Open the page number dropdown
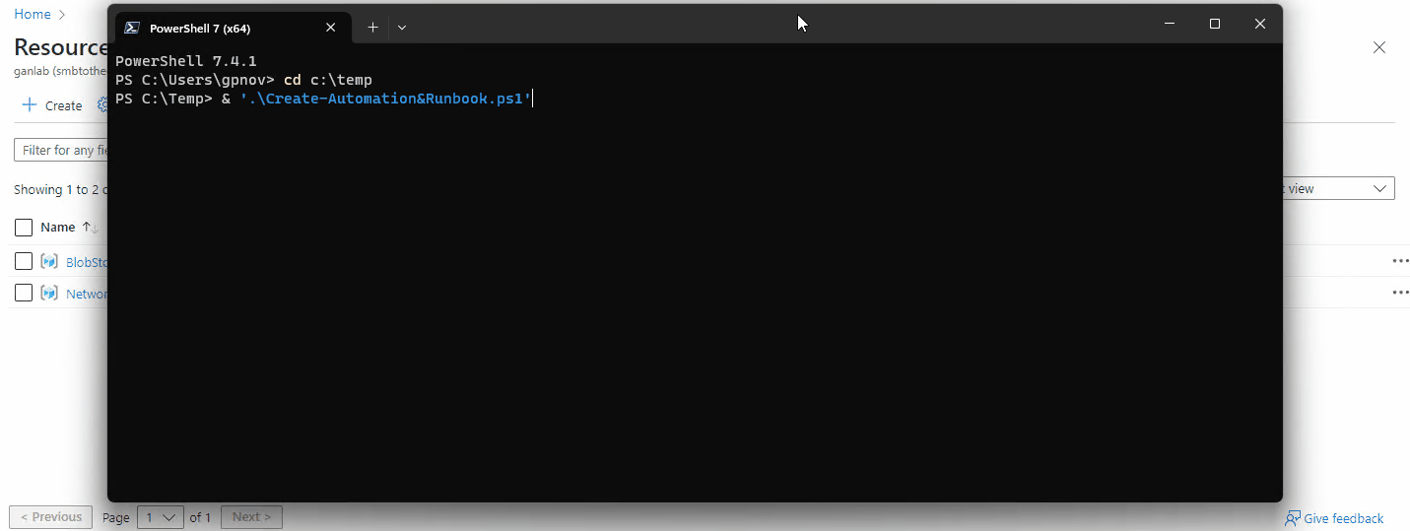The image size is (1410, 531). tap(161, 517)
